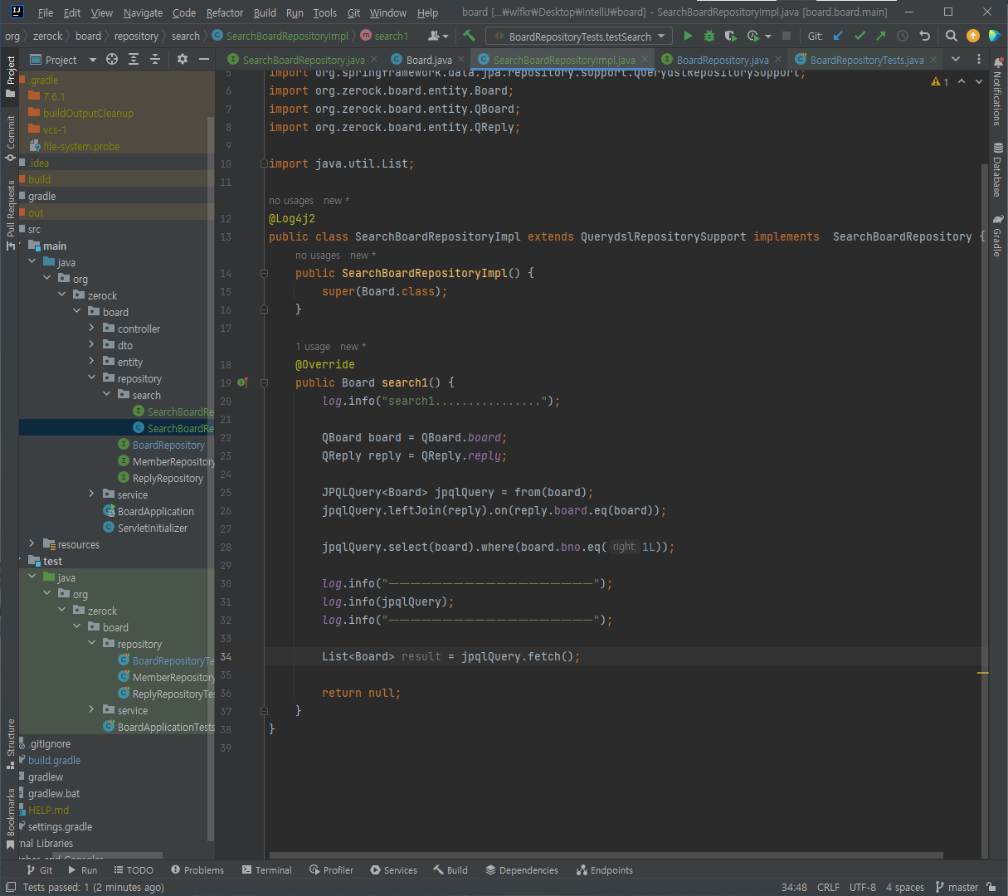Click the warning indicator in editor
The height and width of the screenshot is (896, 1008).
click(x=940, y=81)
